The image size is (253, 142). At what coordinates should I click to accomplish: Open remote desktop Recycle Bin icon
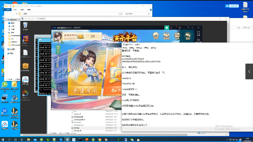click(x=25, y=26)
